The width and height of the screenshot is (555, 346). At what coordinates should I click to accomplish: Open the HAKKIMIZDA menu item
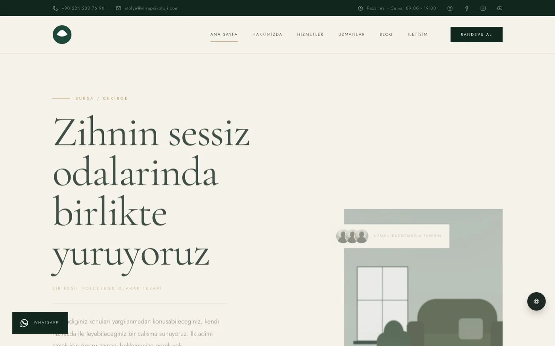tap(268, 34)
